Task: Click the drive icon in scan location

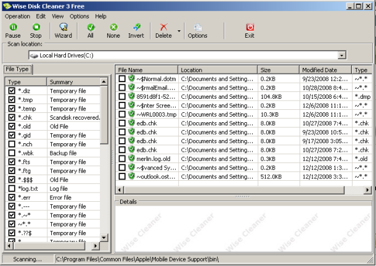Action: tap(34, 56)
